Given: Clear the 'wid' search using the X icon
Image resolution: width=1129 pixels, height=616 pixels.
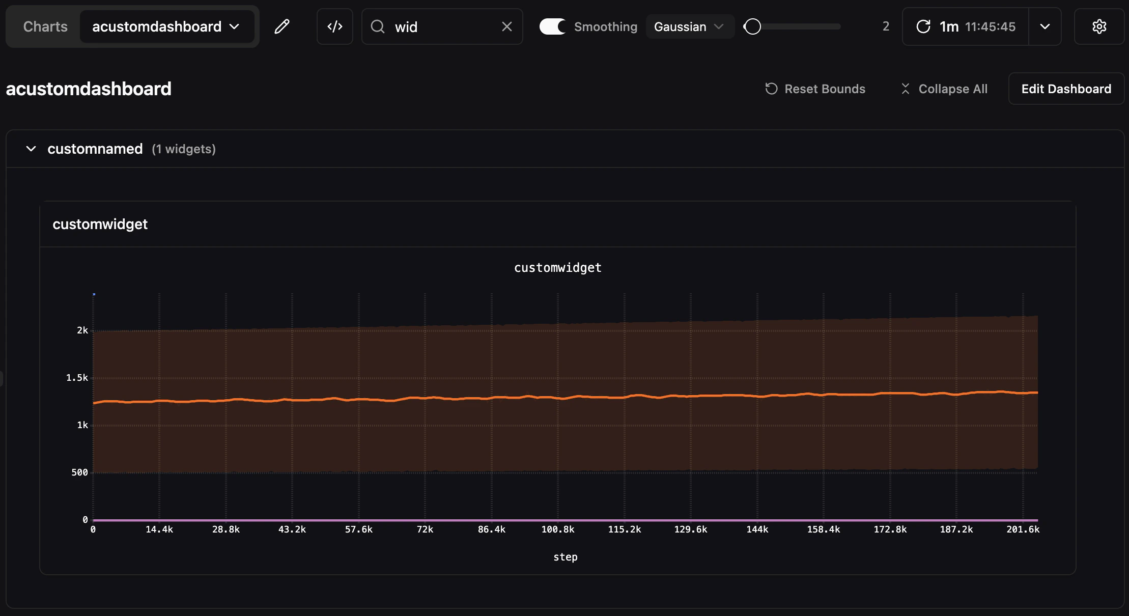Looking at the screenshot, I should coord(507,26).
